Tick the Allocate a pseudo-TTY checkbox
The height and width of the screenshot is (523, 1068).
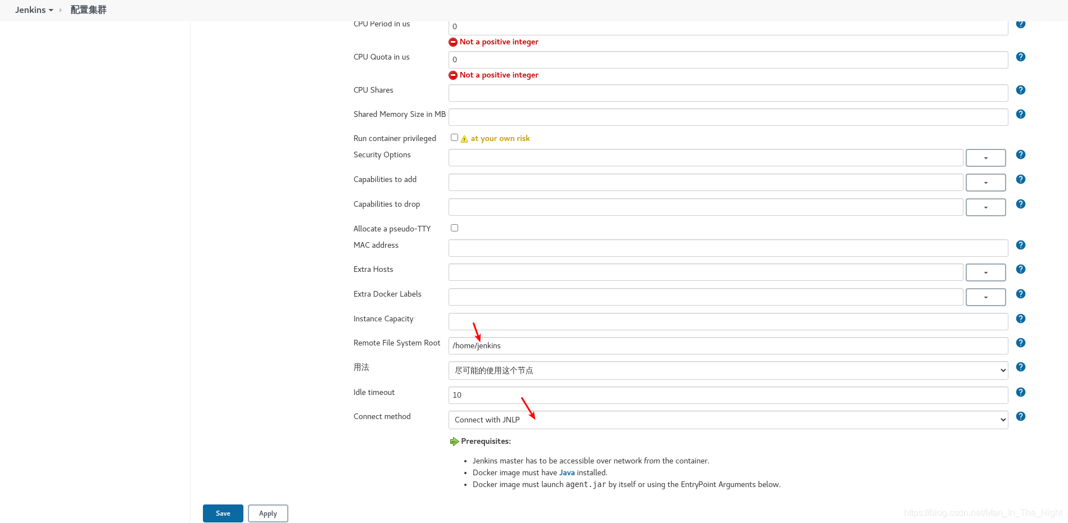click(x=454, y=228)
